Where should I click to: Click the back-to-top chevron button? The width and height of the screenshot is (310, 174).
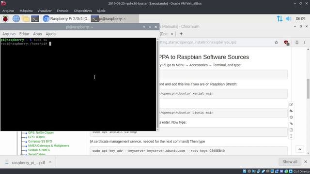[300, 149]
